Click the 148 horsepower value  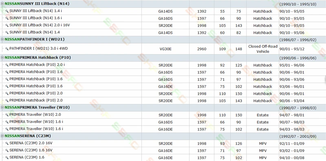pos(239,49)
